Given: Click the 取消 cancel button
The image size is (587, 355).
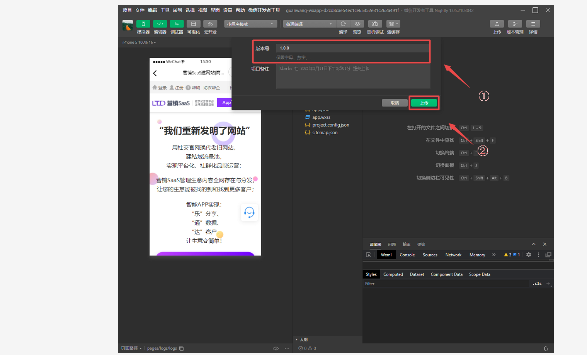Looking at the screenshot, I should pyautogui.click(x=395, y=103).
